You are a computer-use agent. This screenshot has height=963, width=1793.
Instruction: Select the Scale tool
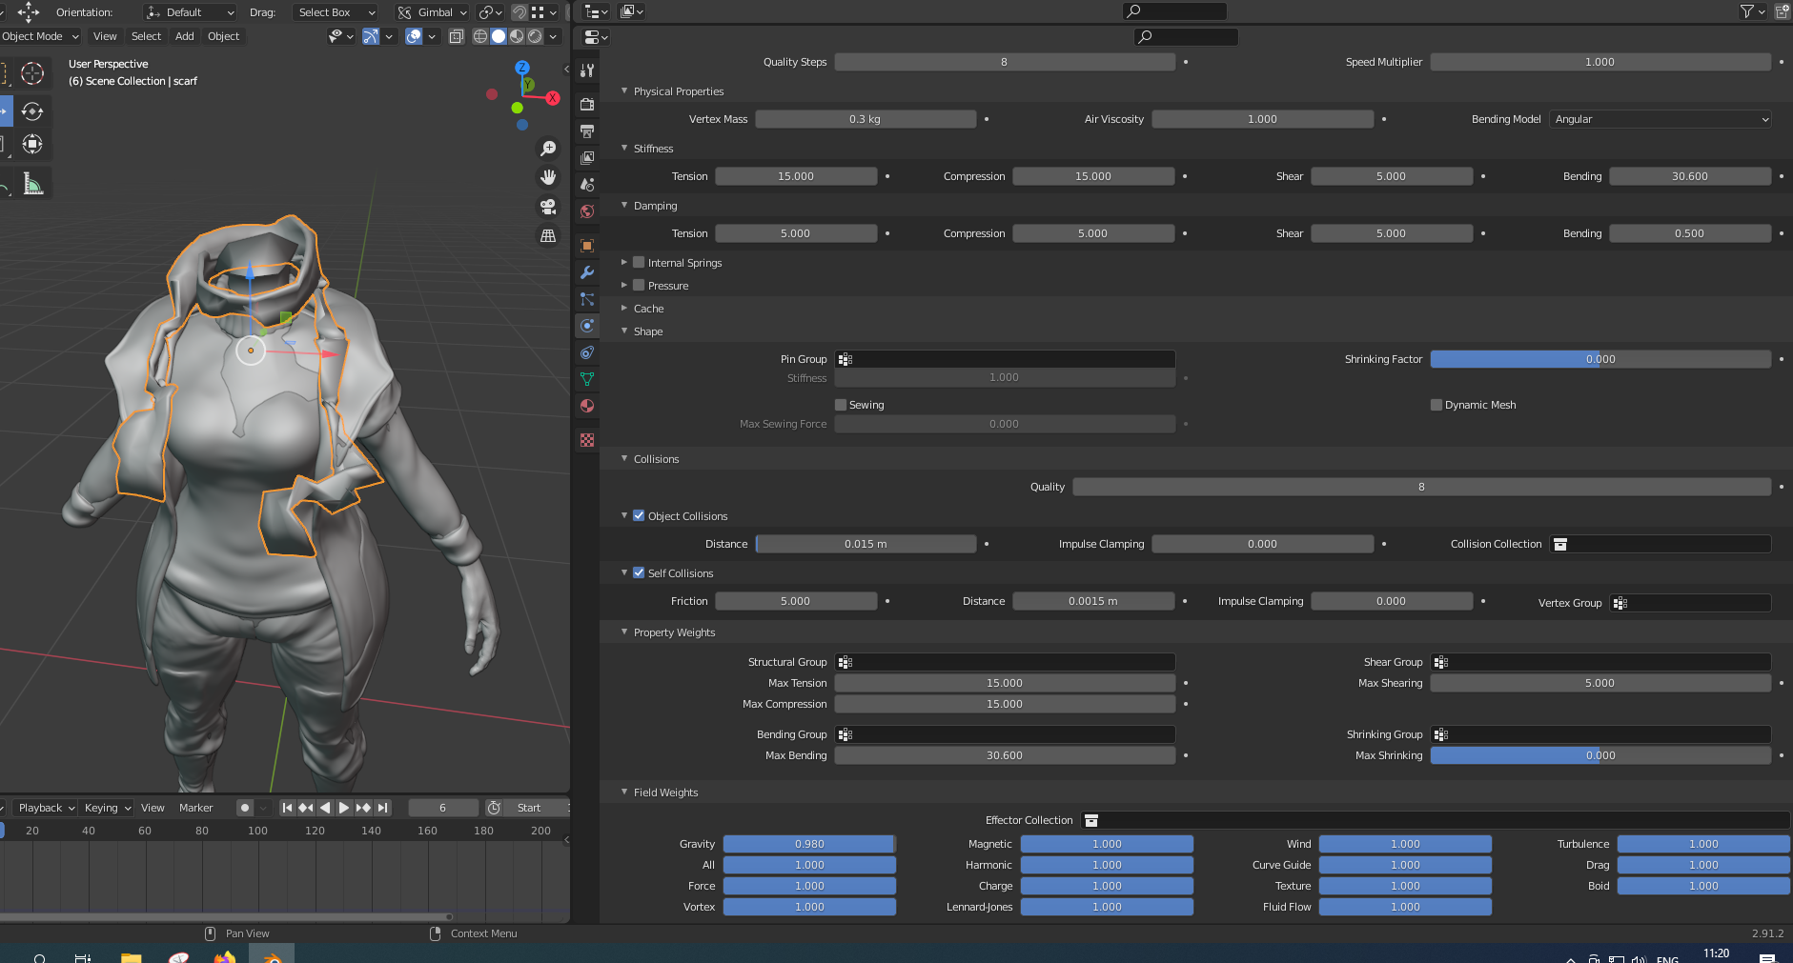tap(32, 144)
